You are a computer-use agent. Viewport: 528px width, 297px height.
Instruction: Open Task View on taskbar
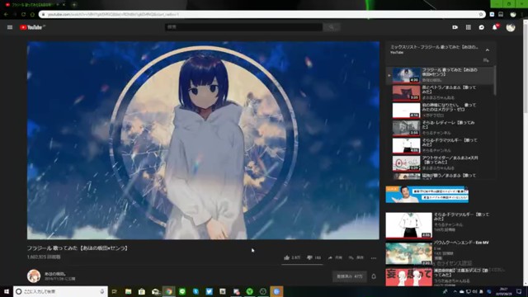pyautogui.click(x=115, y=291)
